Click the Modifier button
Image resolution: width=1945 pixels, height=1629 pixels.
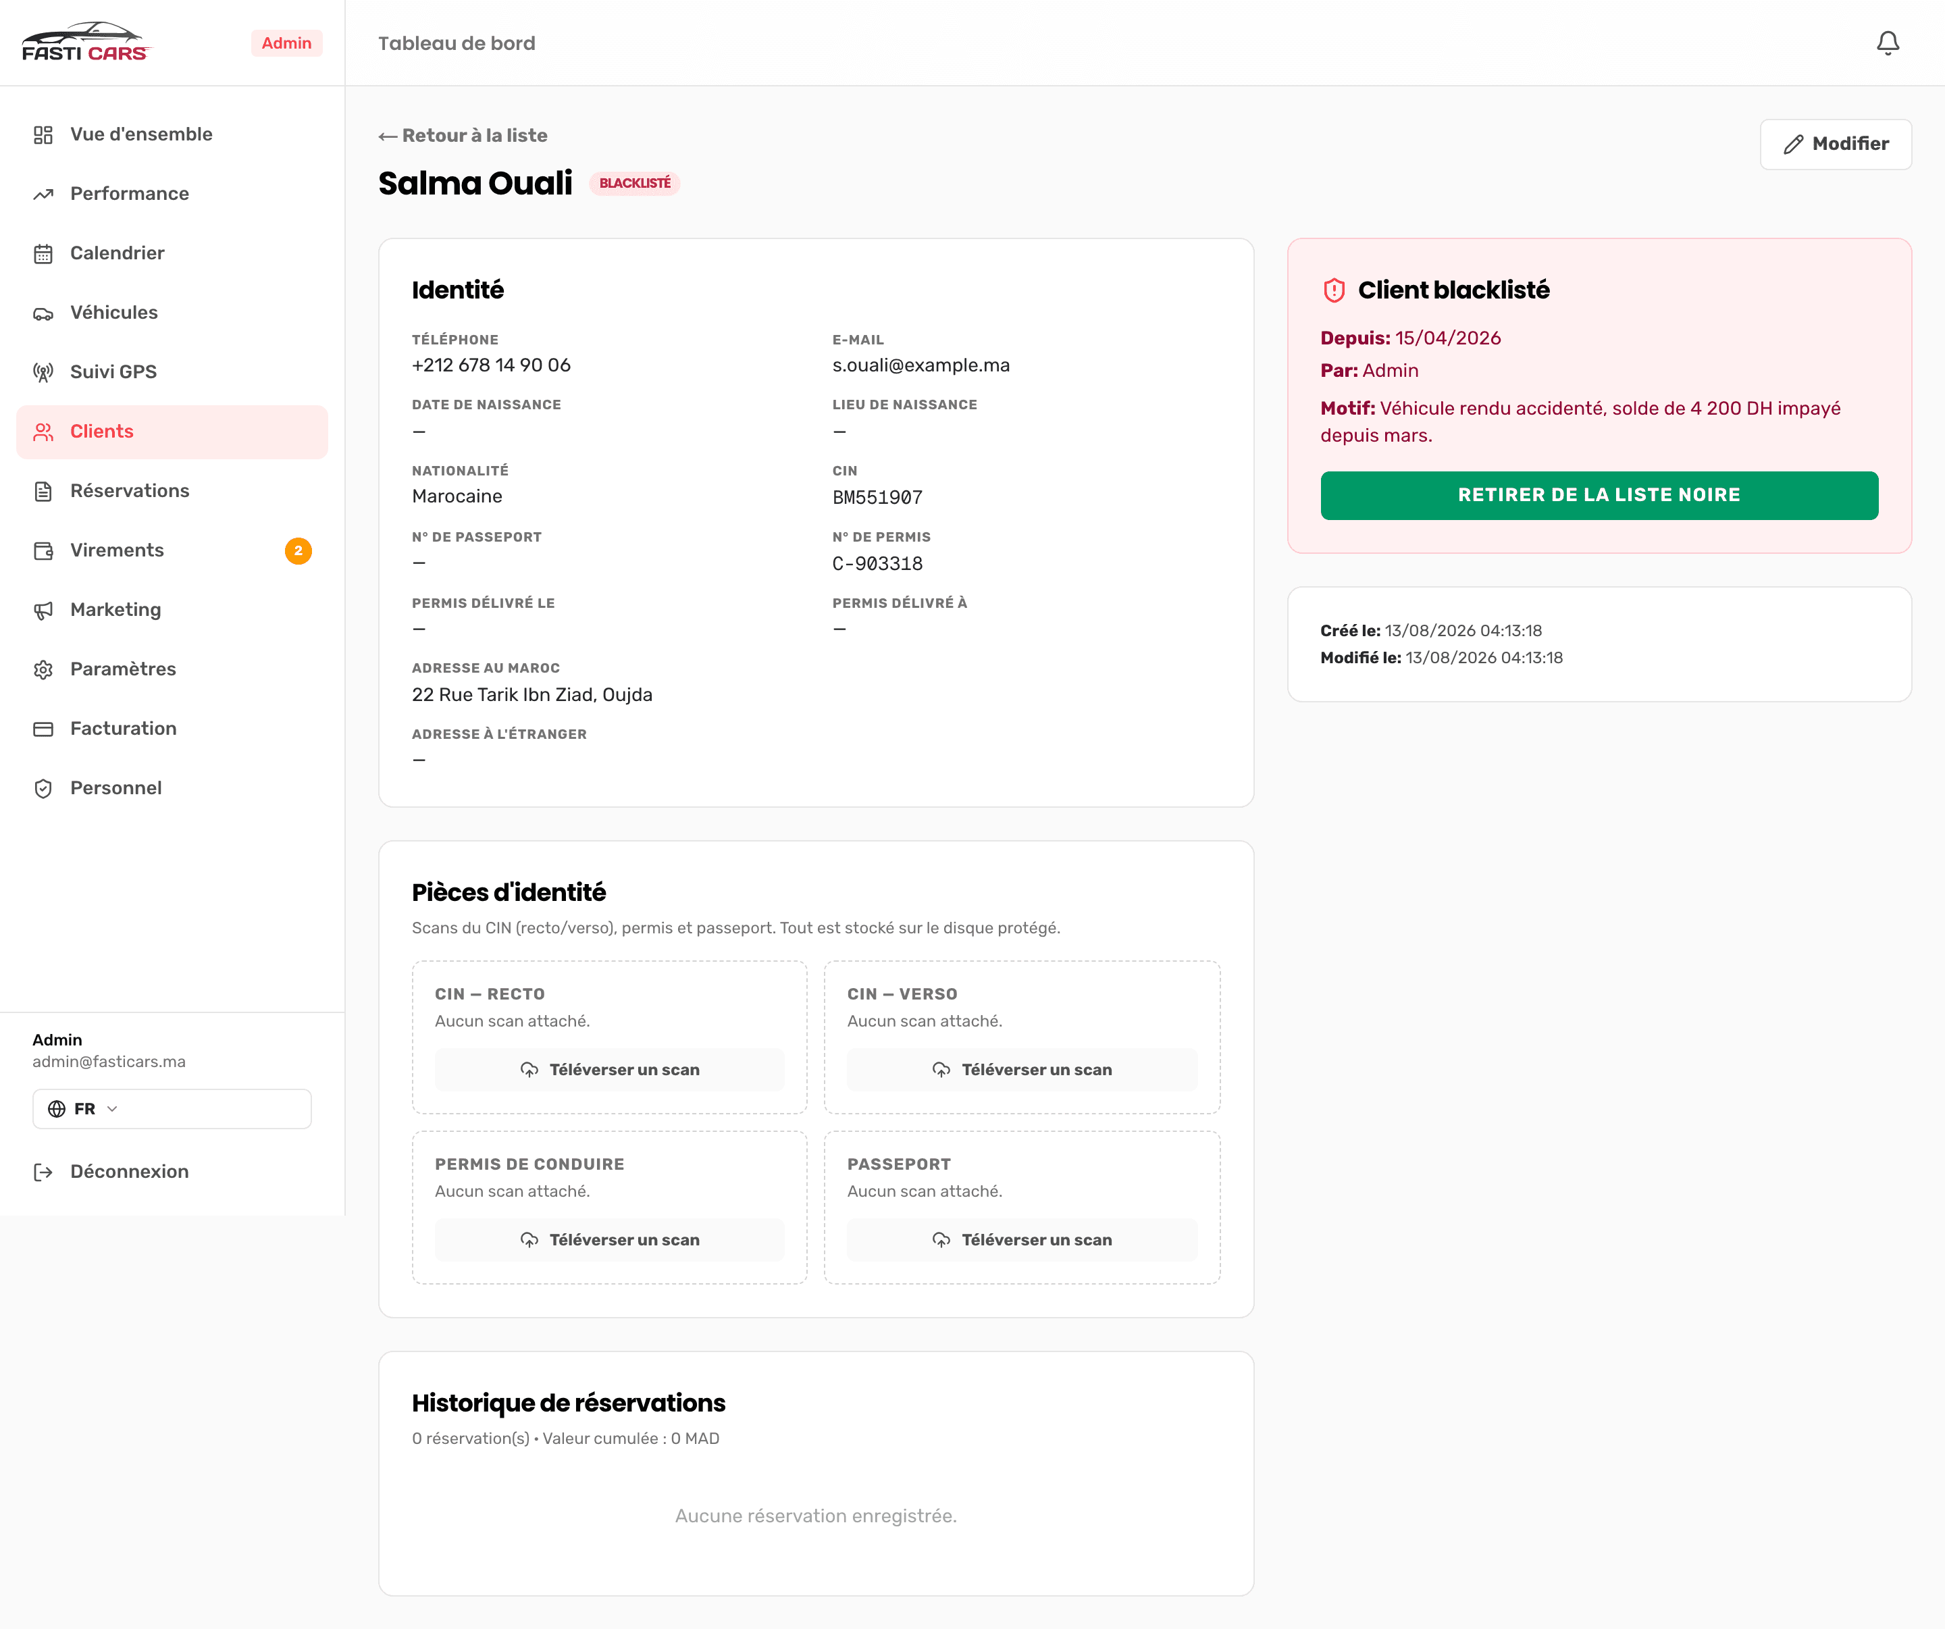pyautogui.click(x=1835, y=145)
